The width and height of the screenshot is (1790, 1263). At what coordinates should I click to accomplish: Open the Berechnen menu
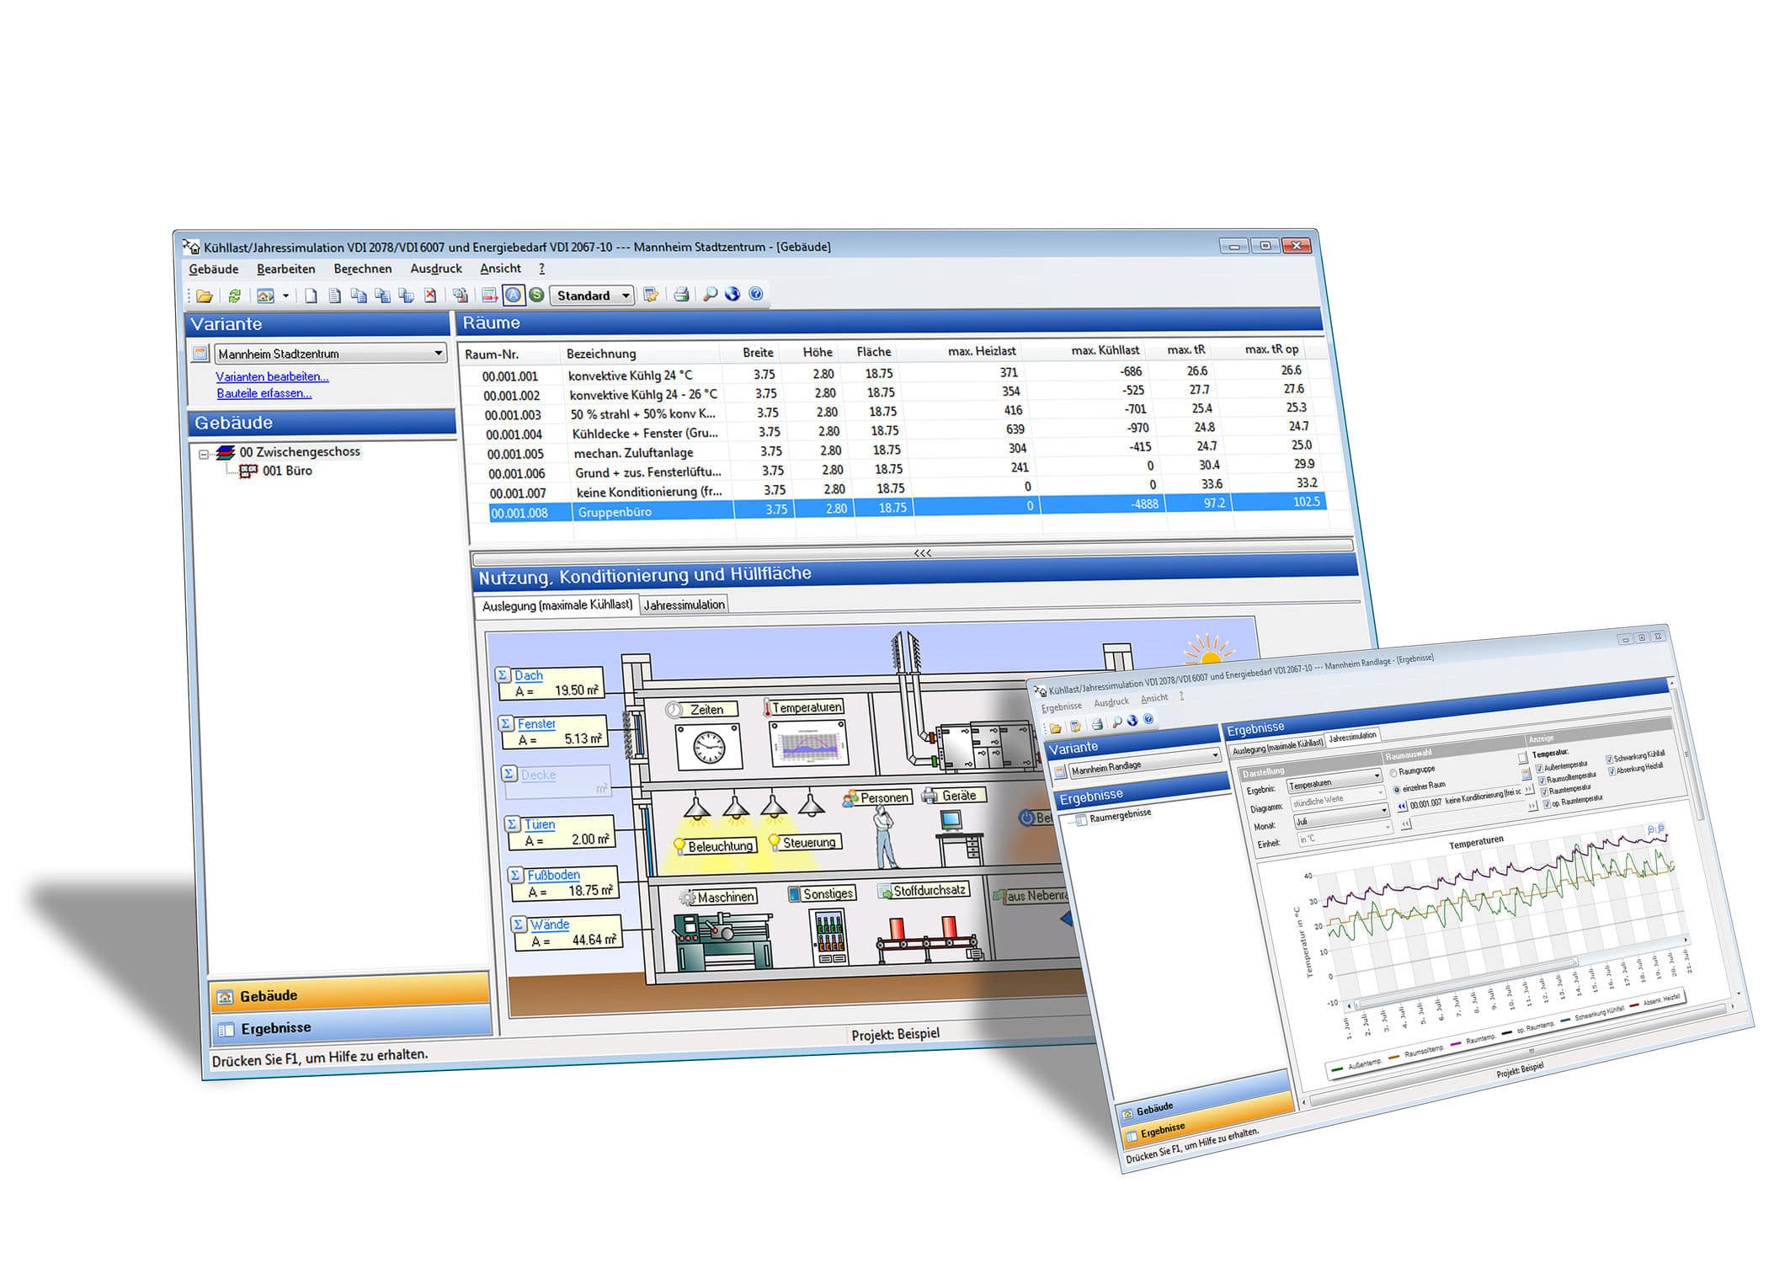(x=362, y=269)
